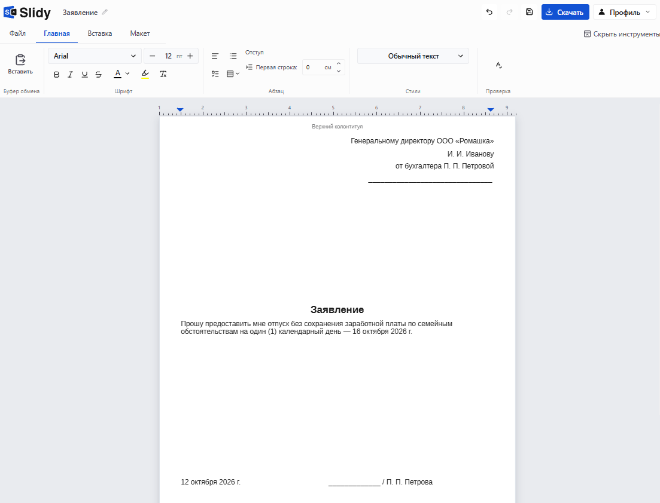Click the undo arrow icon
Screen dimensions: 660x503
point(489,12)
